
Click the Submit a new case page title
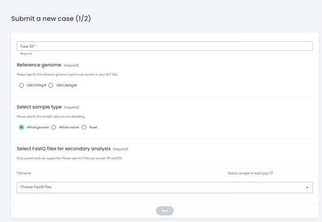(x=51, y=18)
